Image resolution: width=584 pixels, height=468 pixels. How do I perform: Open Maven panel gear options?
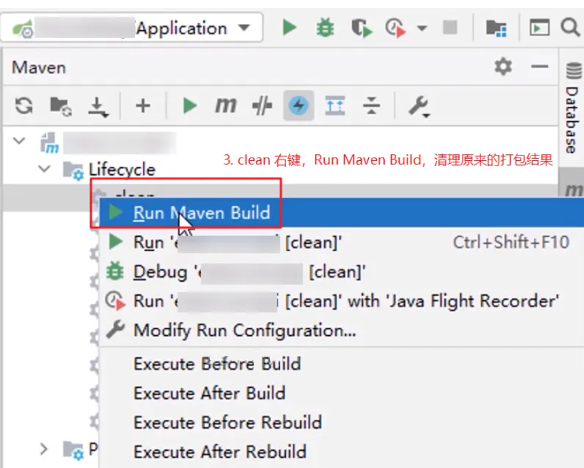pyautogui.click(x=503, y=67)
